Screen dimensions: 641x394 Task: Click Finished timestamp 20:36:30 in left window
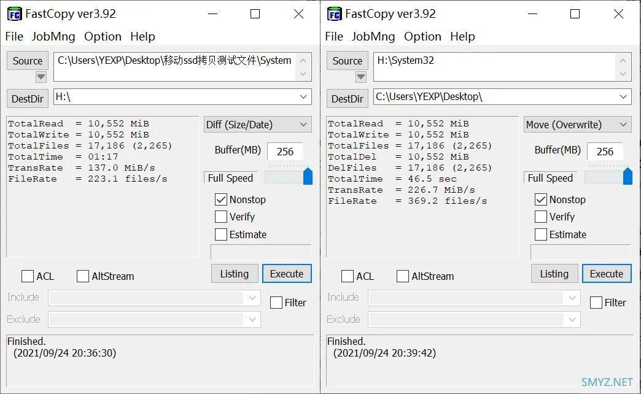tap(65, 353)
